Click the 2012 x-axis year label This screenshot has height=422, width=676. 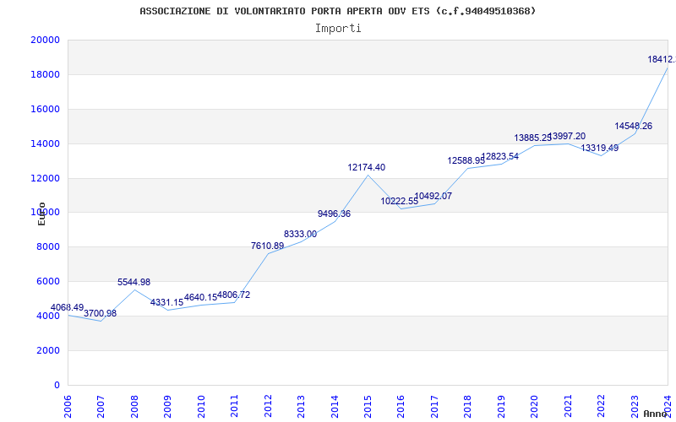(268, 406)
